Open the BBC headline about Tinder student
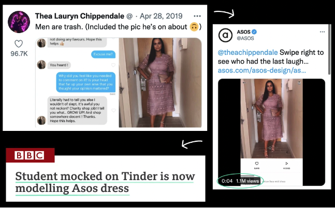Image resolution: width=335 pixels, height=208 pixels. pos(105,182)
